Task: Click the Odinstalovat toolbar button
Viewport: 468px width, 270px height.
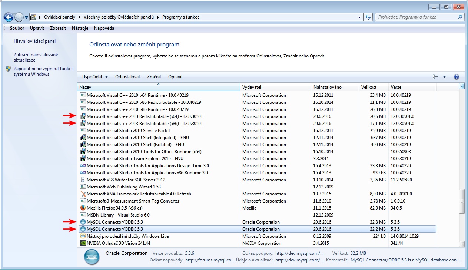Action: (x=127, y=77)
